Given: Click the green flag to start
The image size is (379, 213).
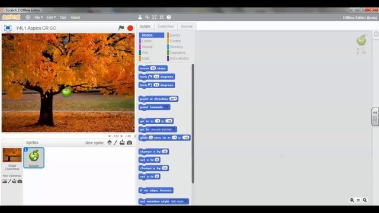Looking at the screenshot, I should click(x=121, y=28).
